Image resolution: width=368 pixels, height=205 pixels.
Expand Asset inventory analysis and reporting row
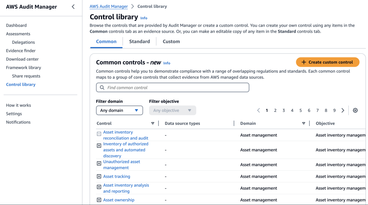tap(99, 187)
